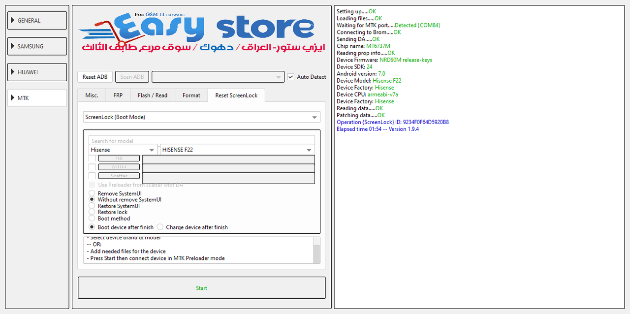
Task: Tick the Scatter file checkbox
Action: coord(92,176)
